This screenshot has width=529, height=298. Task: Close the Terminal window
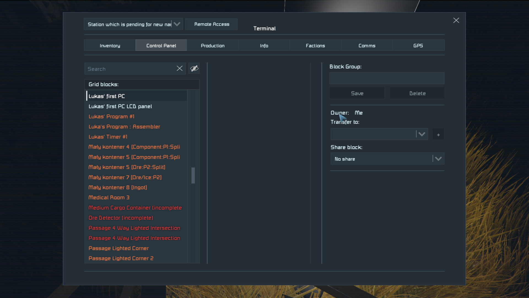pyautogui.click(x=456, y=20)
